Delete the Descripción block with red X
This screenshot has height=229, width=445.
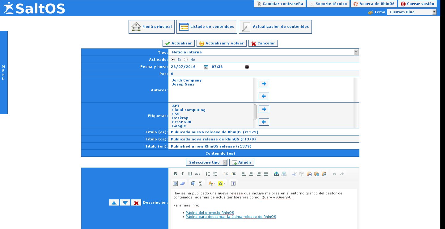[x=136, y=203]
